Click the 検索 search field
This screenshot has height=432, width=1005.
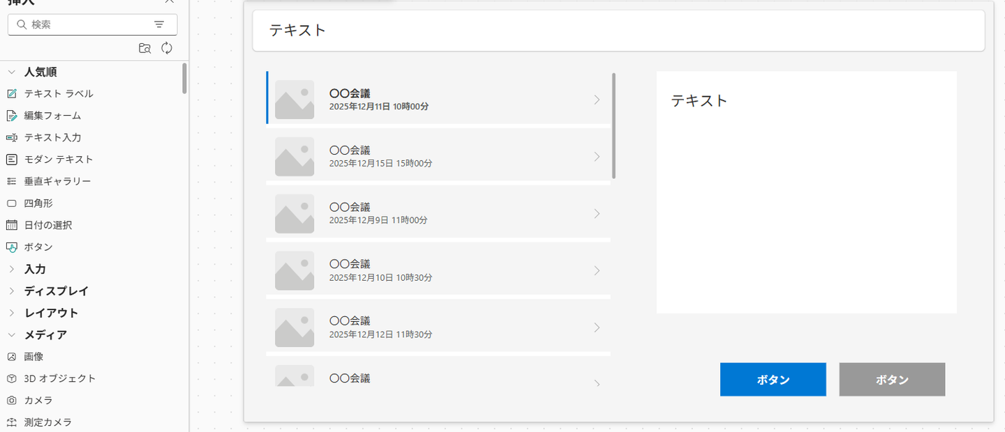pyautogui.click(x=87, y=24)
